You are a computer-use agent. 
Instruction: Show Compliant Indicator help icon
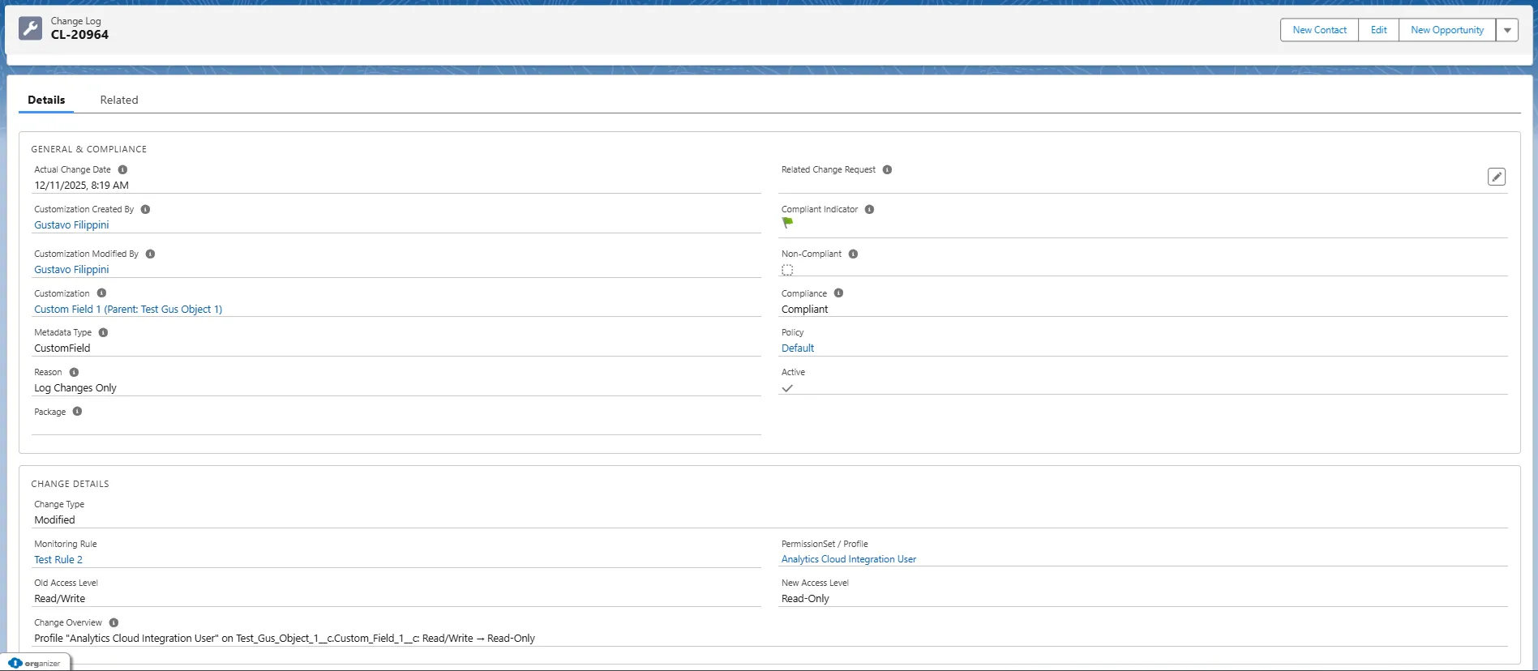click(x=869, y=209)
